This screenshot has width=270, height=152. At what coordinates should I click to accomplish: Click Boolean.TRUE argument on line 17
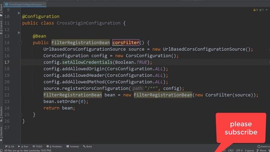click(131, 62)
